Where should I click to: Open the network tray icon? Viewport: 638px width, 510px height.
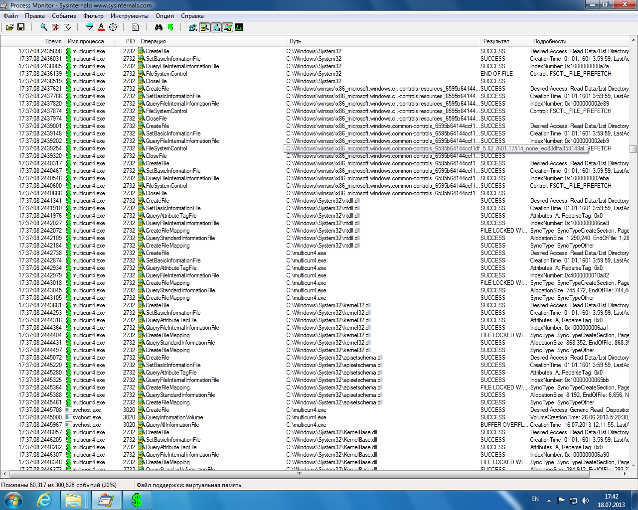(x=573, y=501)
